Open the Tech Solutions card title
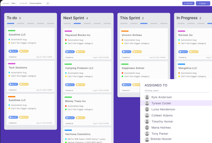212x143 pixels. click(x=18, y=67)
